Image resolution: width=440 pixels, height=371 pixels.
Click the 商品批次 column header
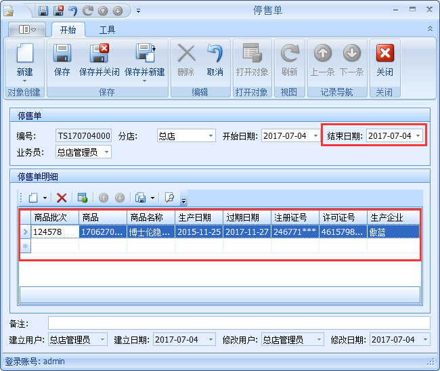click(55, 217)
